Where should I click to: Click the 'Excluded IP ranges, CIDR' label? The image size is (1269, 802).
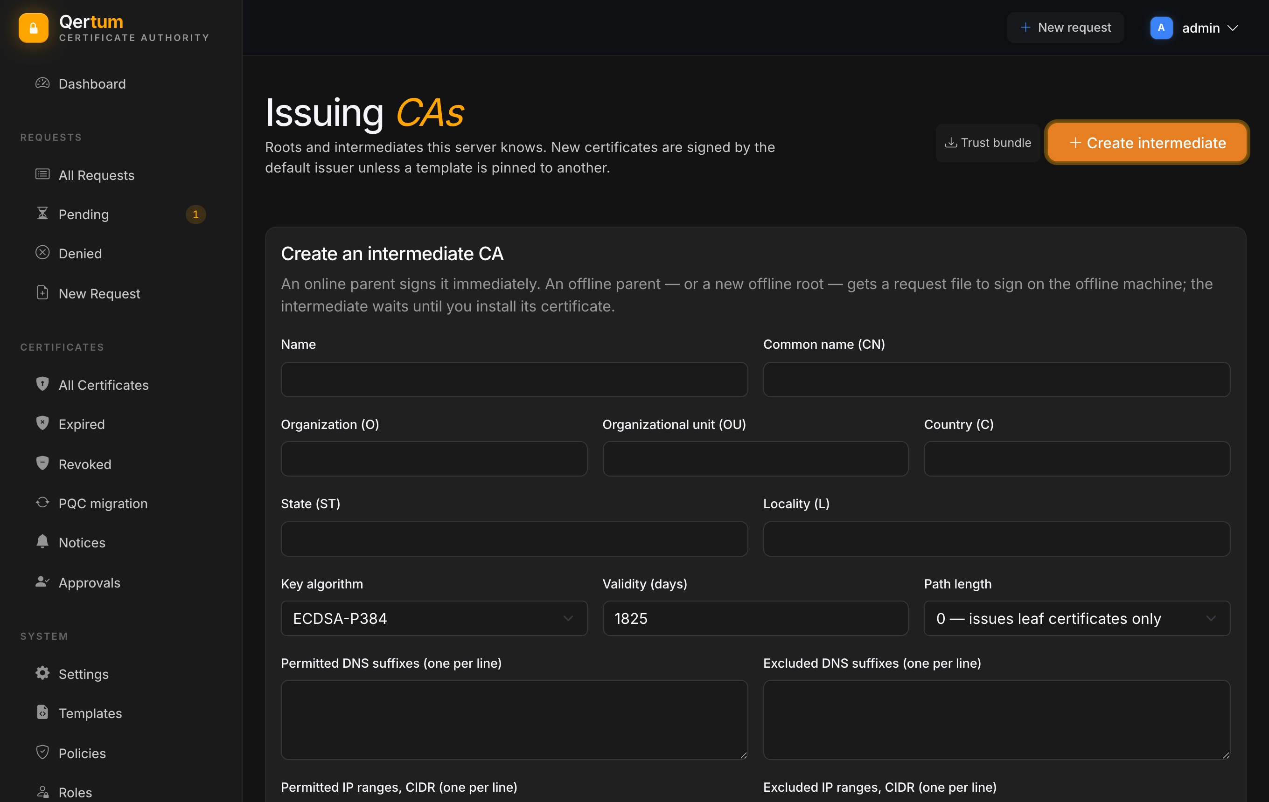(879, 787)
